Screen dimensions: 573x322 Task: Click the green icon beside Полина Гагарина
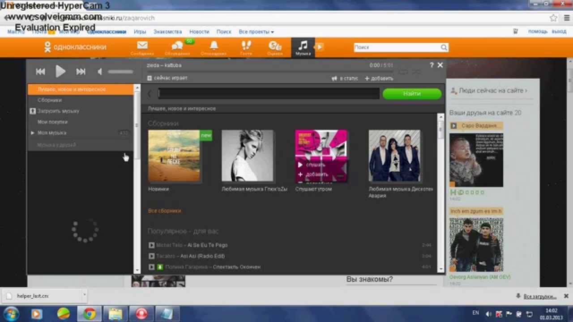159,267
